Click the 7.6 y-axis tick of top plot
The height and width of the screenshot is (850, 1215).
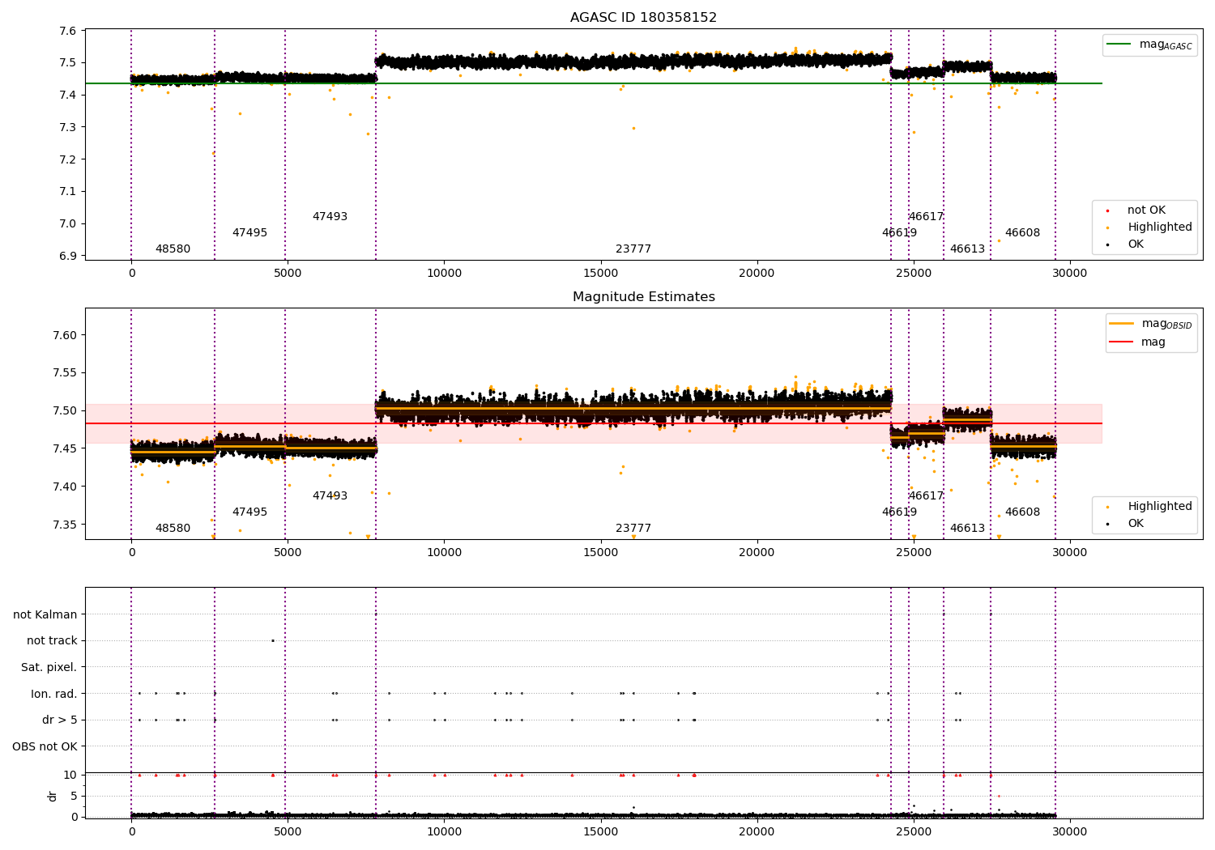pyautogui.click(x=69, y=31)
